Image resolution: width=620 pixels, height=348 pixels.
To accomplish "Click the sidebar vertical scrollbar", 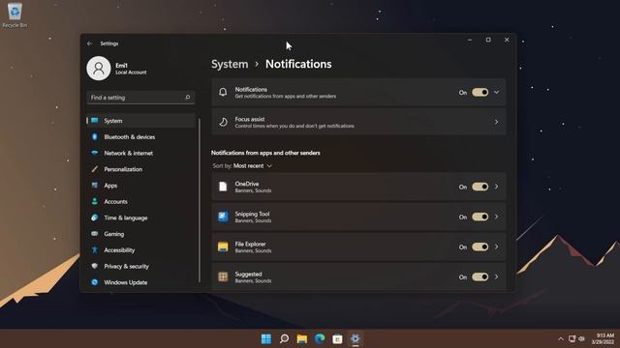I will tap(200, 200).
